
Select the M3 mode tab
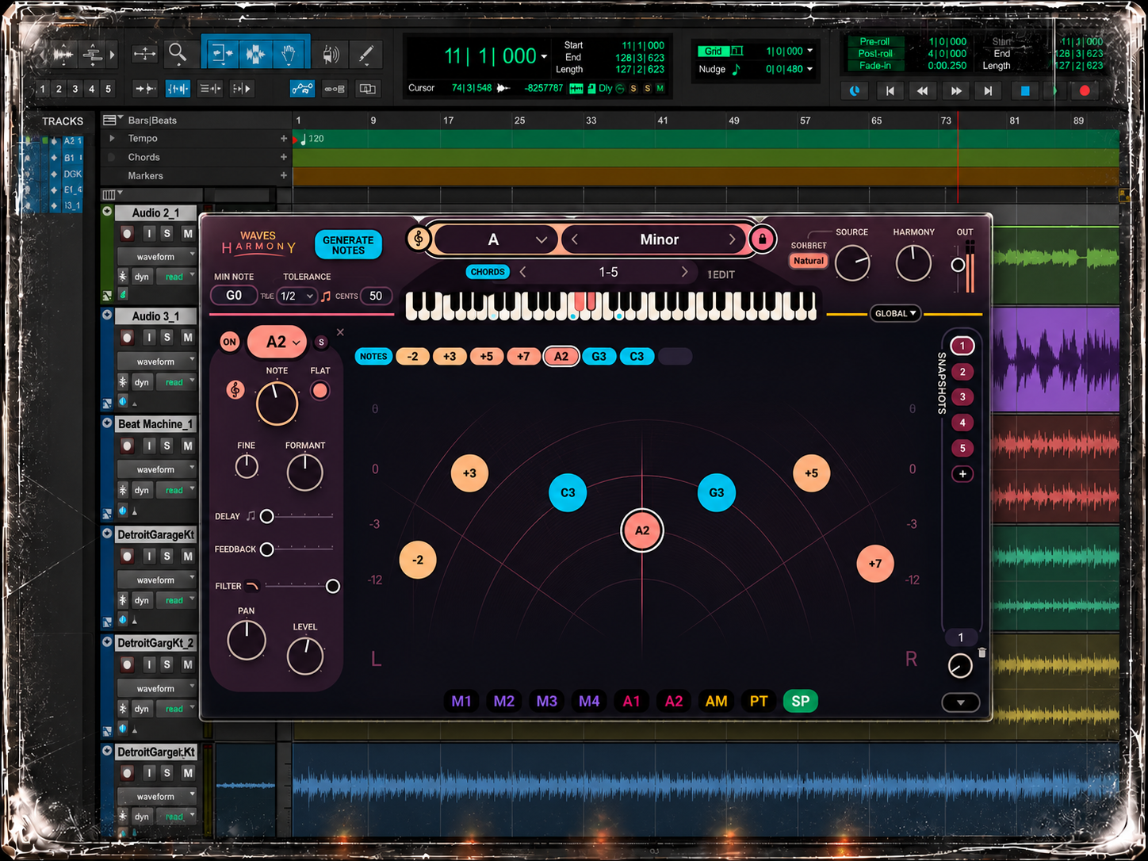[546, 701]
